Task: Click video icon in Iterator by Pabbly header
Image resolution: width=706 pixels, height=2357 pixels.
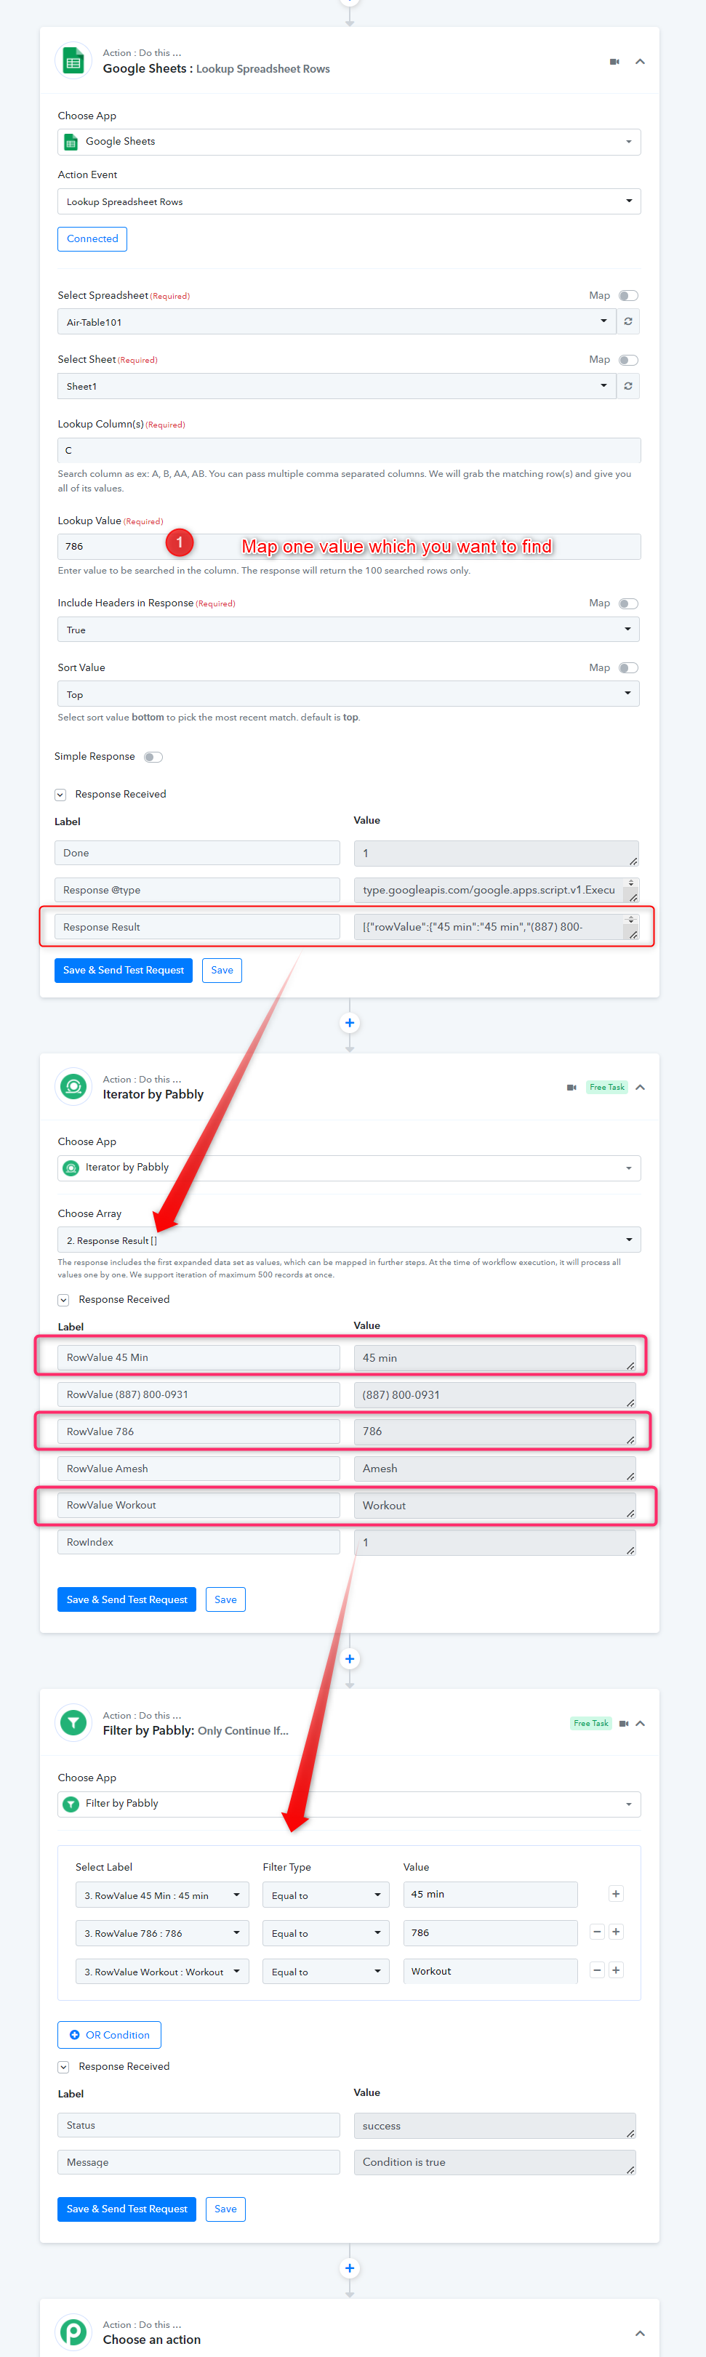Action: click(571, 1087)
